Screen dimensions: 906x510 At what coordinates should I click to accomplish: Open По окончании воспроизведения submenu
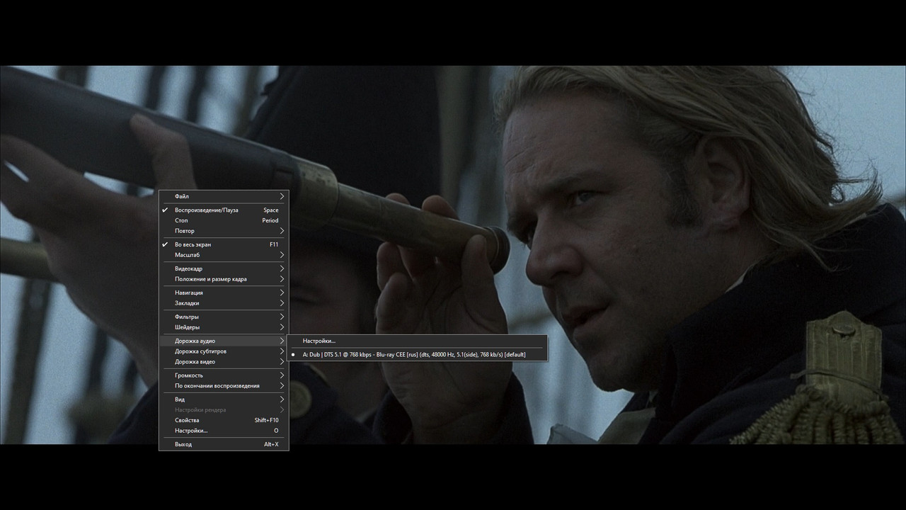tap(224, 386)
